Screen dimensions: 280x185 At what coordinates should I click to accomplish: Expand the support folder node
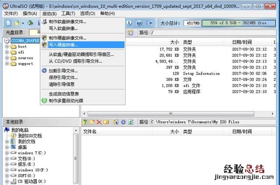[x=7, y=63]
